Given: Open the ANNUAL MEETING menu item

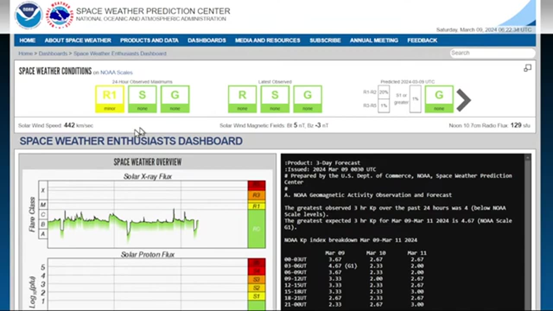Looking at the screenshot, I should 374,40.
